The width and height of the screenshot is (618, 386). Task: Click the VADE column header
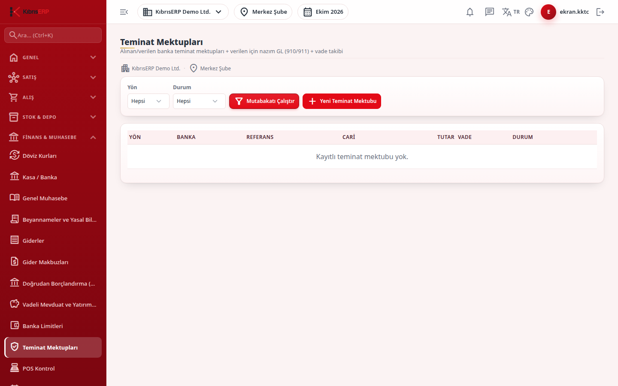coord(465,137)
